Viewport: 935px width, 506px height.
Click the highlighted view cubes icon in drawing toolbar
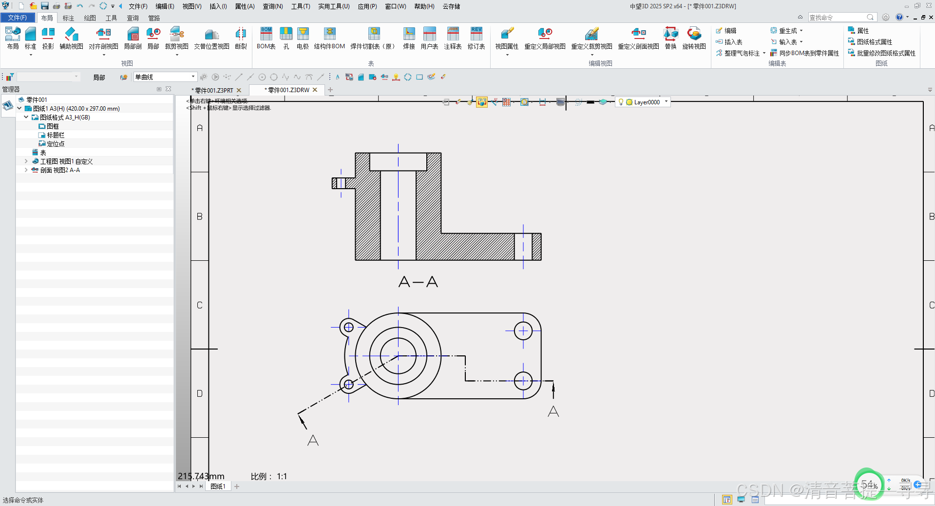pyautogui.click(x=481, y=102)
